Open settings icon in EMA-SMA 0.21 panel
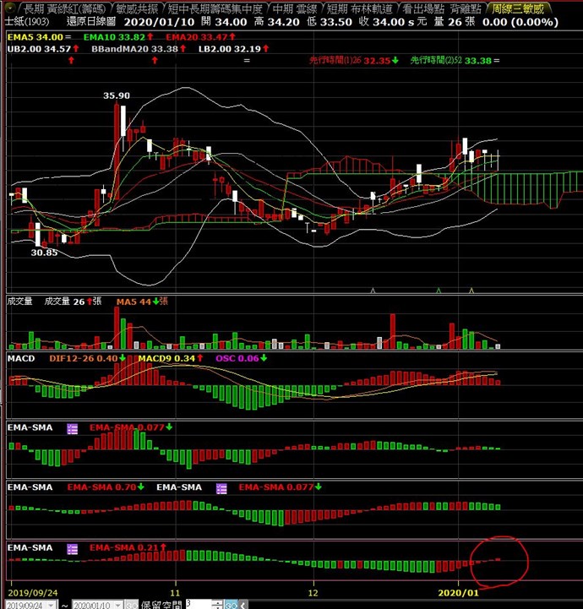Screen dimensions: 583x609 (x=73, y=549)
